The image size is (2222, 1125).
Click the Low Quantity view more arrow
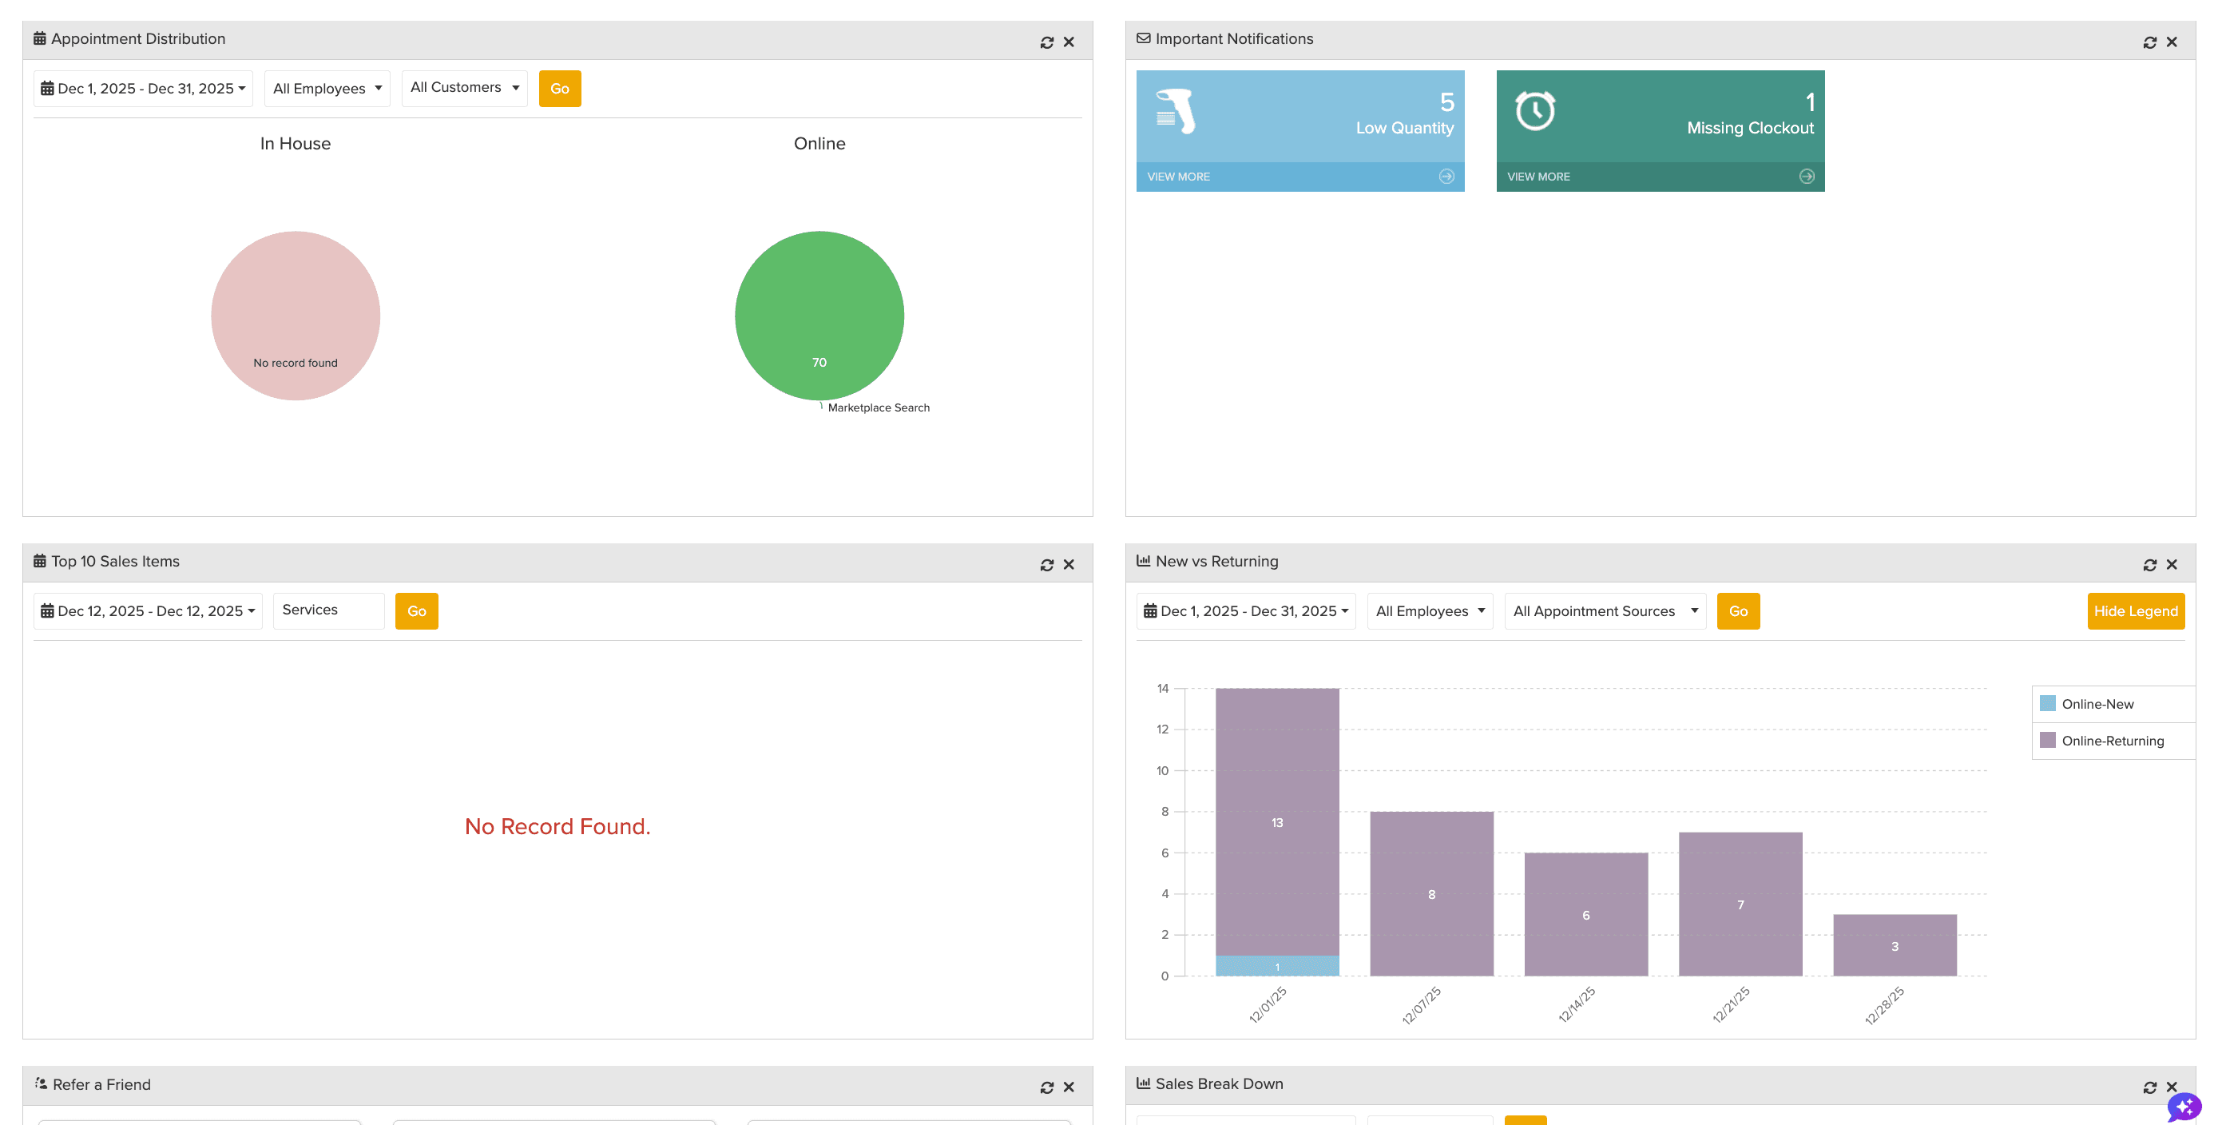[x=1446, y=176]
